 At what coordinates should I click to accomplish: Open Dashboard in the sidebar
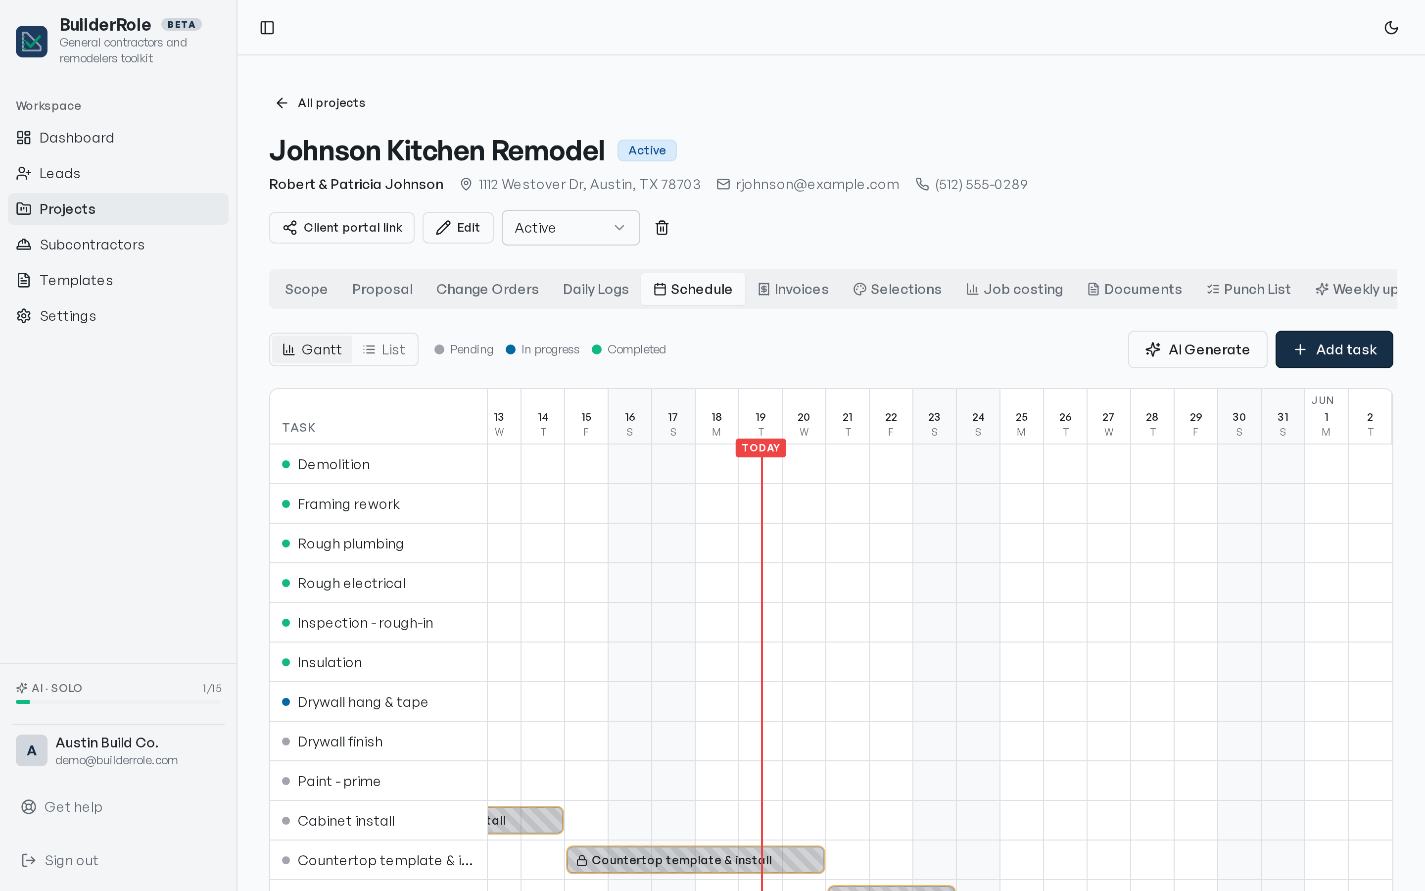pos(118,138)
